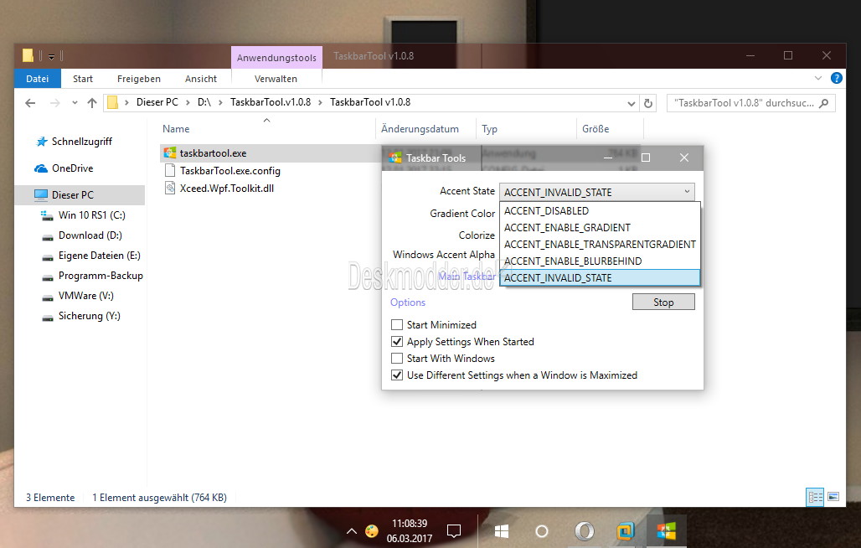Switch to the Ansicht ribbon tab
Screen dimensions: 861x548
point(201,79)
